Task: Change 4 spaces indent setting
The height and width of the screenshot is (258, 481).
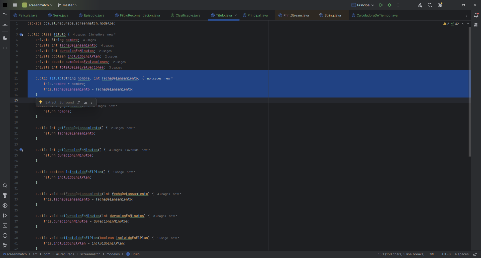Action: (x=461, y=254)
